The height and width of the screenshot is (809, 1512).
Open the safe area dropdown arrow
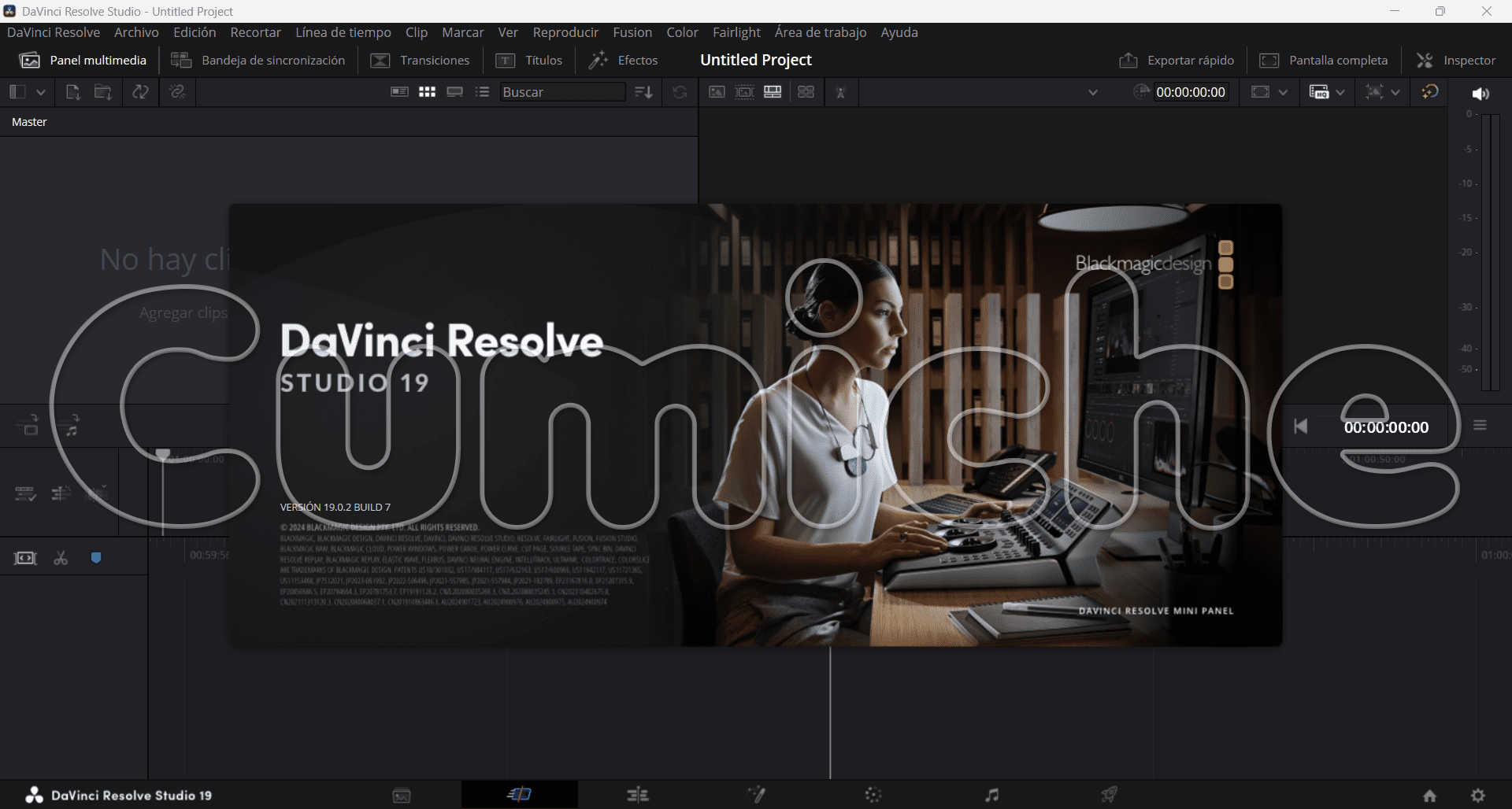1283,92
